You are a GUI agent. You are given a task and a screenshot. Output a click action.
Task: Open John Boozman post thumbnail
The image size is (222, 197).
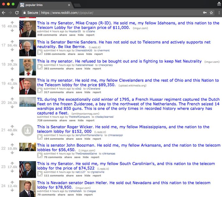tap(28, 147)
